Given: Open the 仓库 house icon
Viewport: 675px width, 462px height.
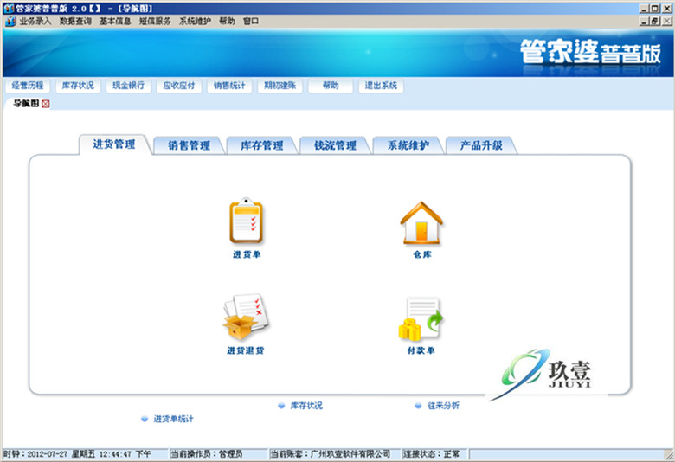Looking at the screenshot, I should [421, 222].
